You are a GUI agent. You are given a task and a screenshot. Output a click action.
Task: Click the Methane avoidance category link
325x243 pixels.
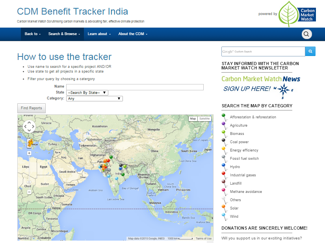coord(246,192)
